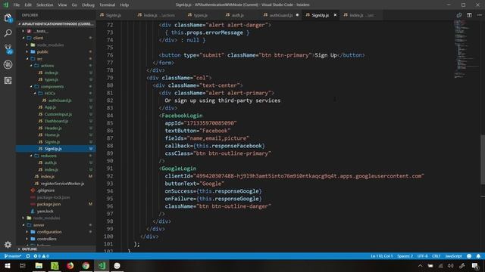Click Ln 110, Col 1 in status bar
The image size is (485, 272).
[382, 256]
